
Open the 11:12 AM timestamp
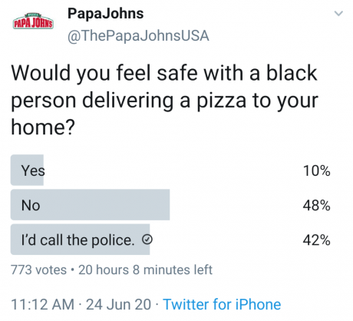point(42,304)
